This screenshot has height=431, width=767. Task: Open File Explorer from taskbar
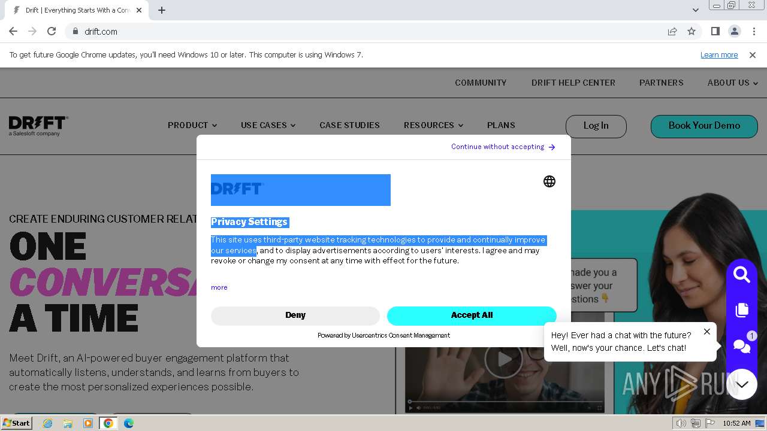click(68, 423)
